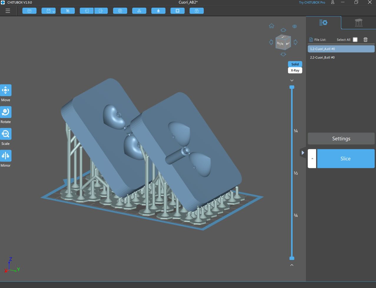Select the Mirror tool
The height and width of the screenshot is (288, 376).
point(6,156)
